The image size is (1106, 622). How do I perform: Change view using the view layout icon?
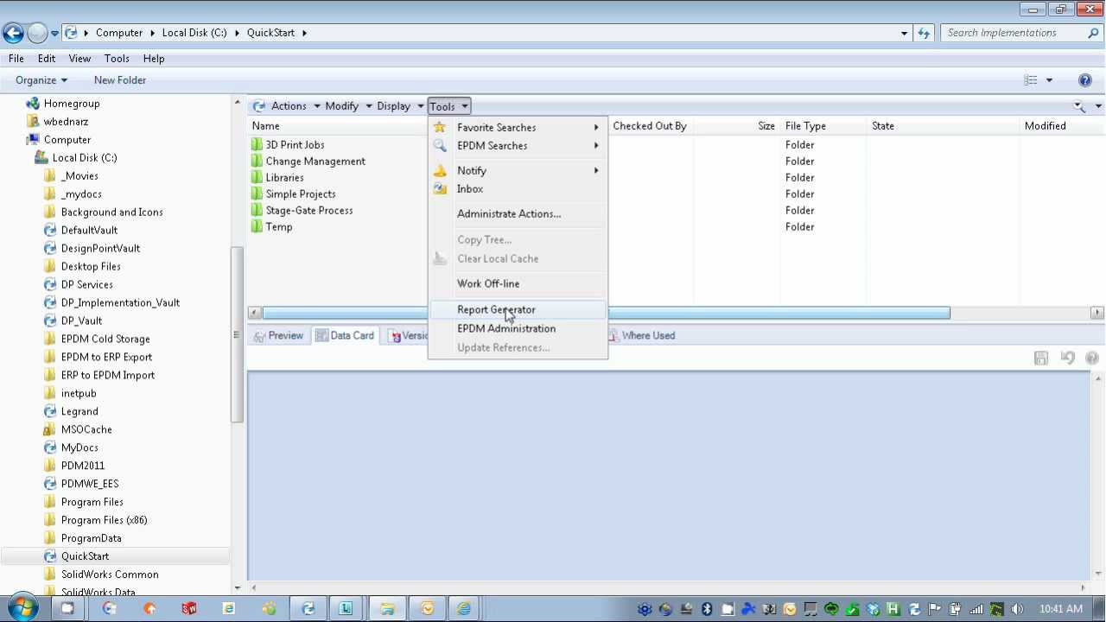(x=1031, y=80)
